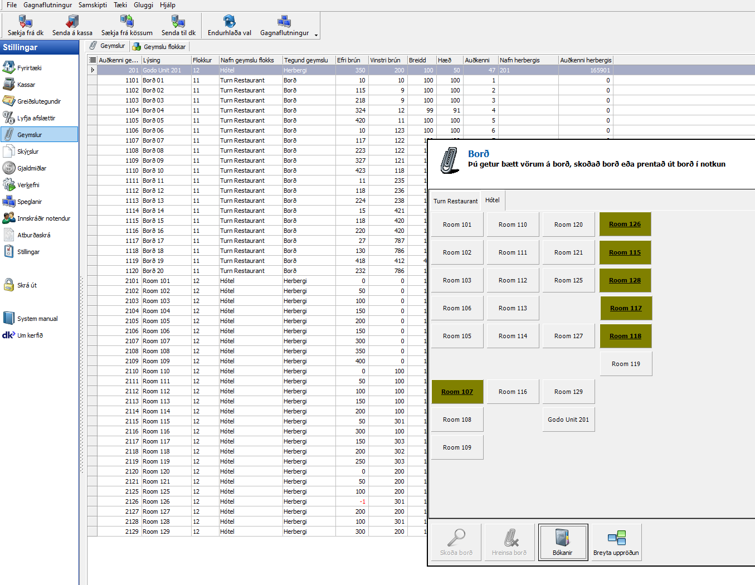Select Innskráðir notendur in the sidebar
The width and height of the screenshot is (755, 585).
click(x=43, y=218)
